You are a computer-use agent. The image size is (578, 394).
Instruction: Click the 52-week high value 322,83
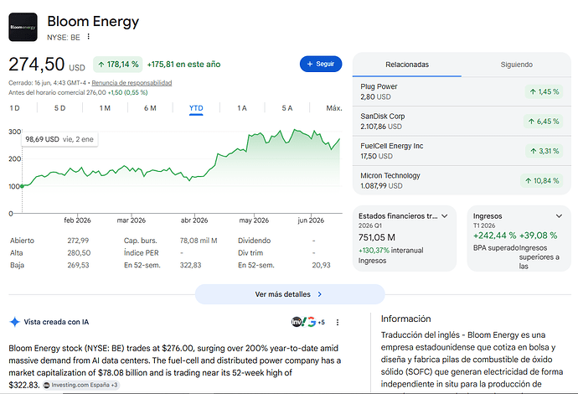pos(190,265)
